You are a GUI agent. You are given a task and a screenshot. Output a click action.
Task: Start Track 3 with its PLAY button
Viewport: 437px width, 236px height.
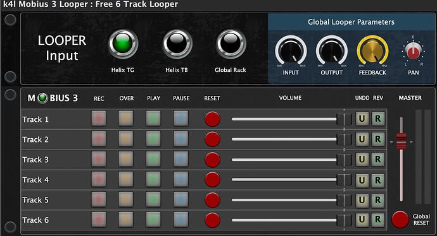tap(153, 159)
